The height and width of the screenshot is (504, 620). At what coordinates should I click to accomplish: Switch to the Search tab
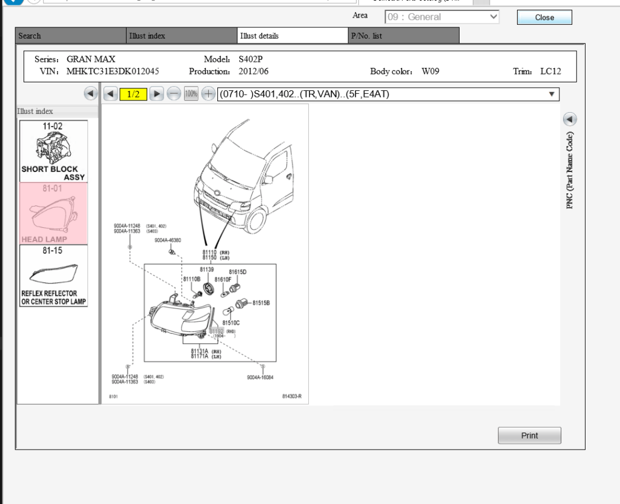pos(71,36)
